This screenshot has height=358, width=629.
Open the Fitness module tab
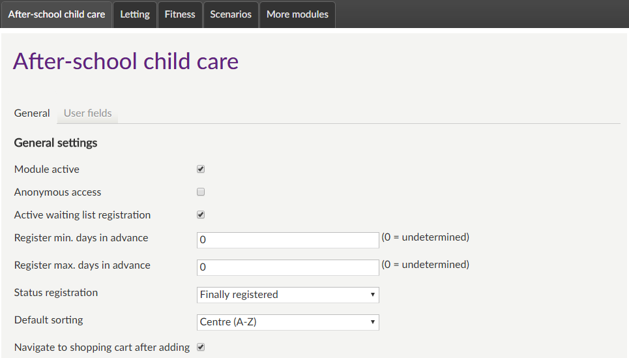coord(180,14)
